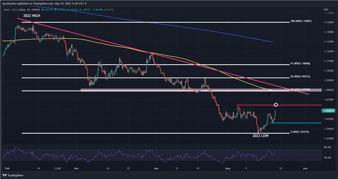Click the 0.00%(1.03519) Fibonacci label

click(300, 132)
